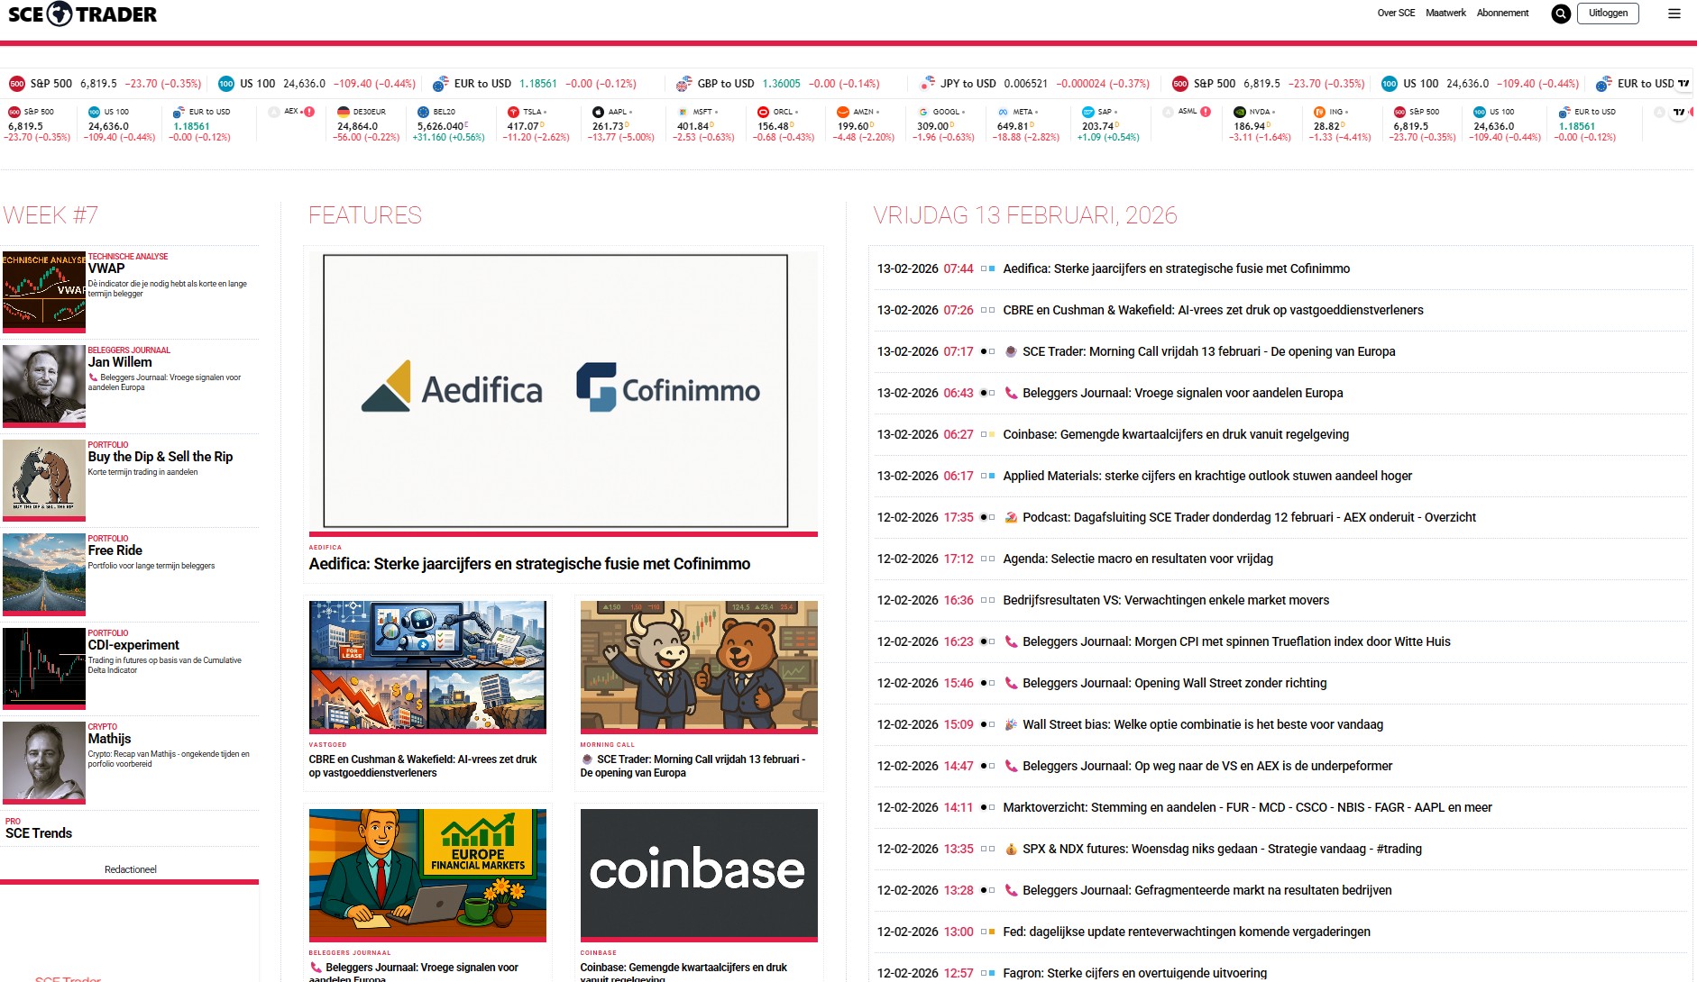Click the AAPL Apple logo icon
The width and height of the screenshot is (1697, 982).
coord(598,112)
